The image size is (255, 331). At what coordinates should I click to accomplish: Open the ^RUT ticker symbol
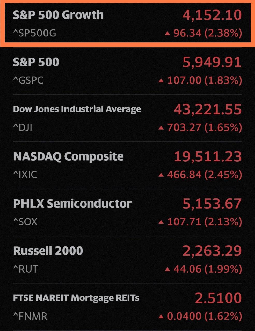(x=25, y=269)
